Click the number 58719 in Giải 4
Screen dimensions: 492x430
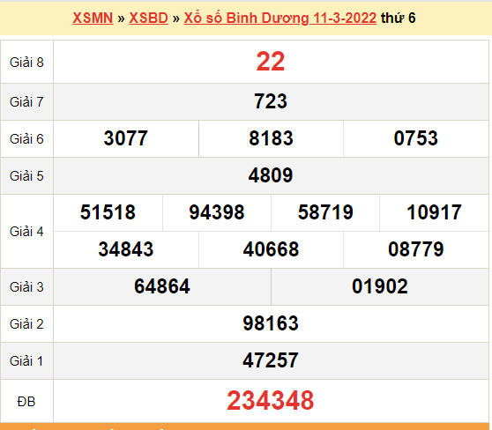[325, 212]
